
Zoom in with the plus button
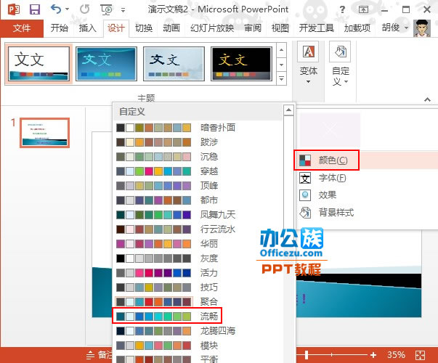click(x=373, y=355)
